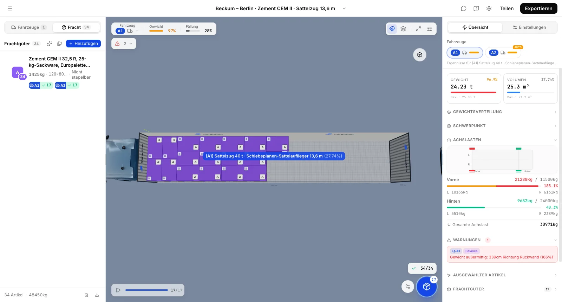Click the A1 tag in warning
562x302 pixels.
tap(456, 251)
